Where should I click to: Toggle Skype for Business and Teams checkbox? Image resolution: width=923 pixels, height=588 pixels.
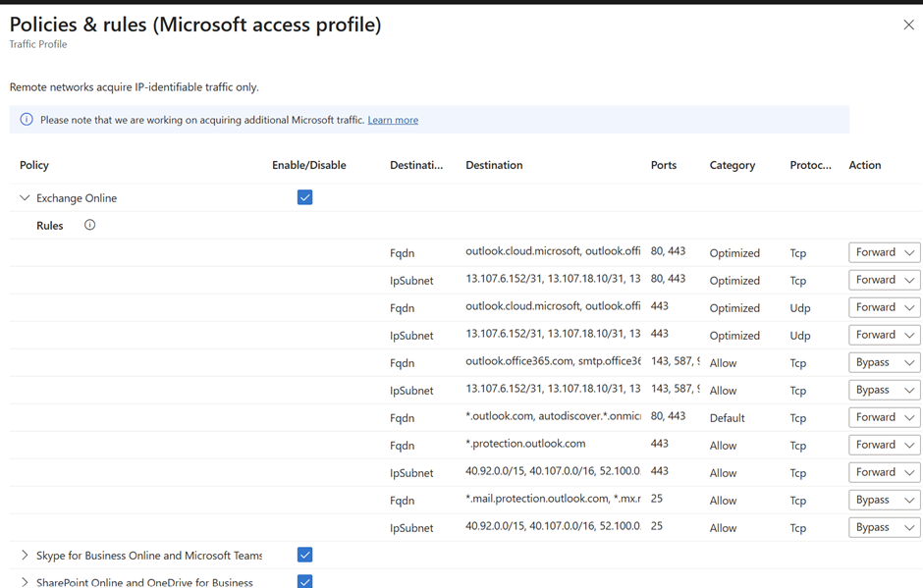click(304, 555)
